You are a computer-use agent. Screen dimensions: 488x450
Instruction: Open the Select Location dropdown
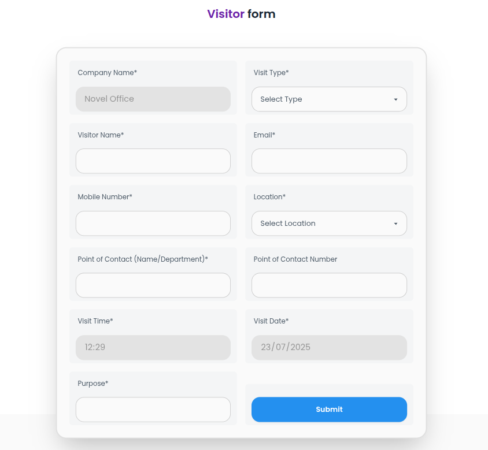pyautogui.click(x=328, y=223)
